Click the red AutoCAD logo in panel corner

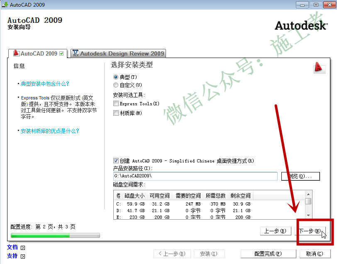(x=319, y=67)
